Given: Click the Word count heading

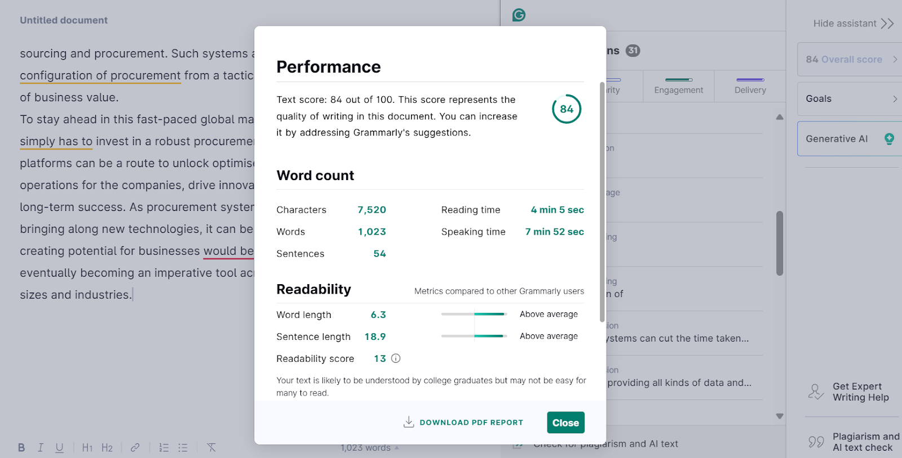Looking at the screenshot, I should click(x=315, y=176).
